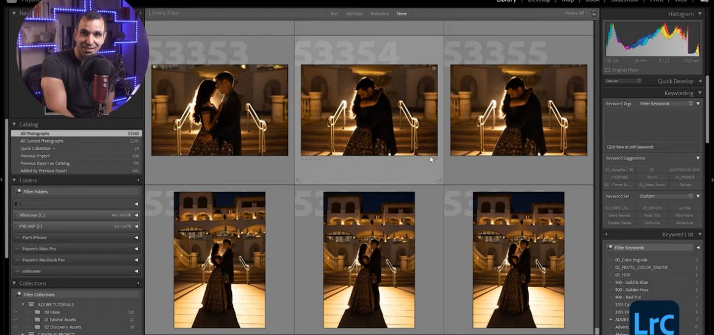Click the Filter Collections search field
Viewport: 714px width, 335px height.
pos(76,295)
